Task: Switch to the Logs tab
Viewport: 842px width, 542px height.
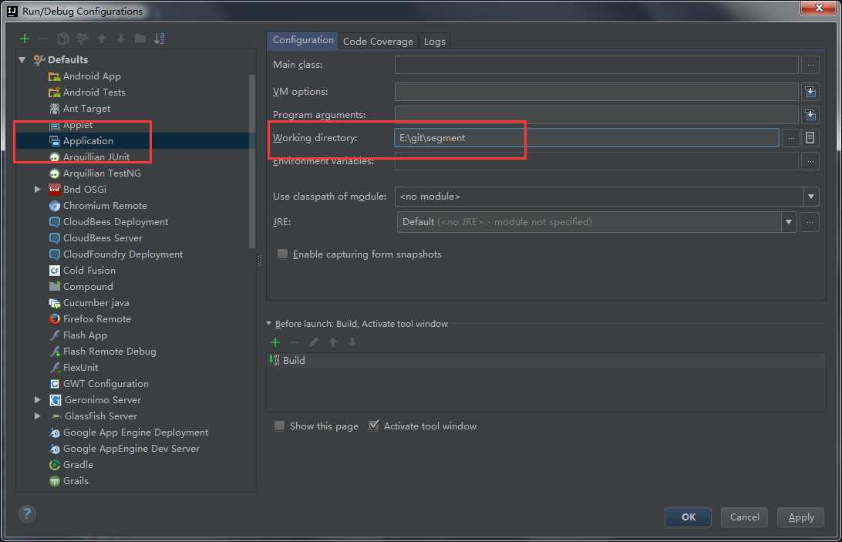Action: tap(434, 42)
